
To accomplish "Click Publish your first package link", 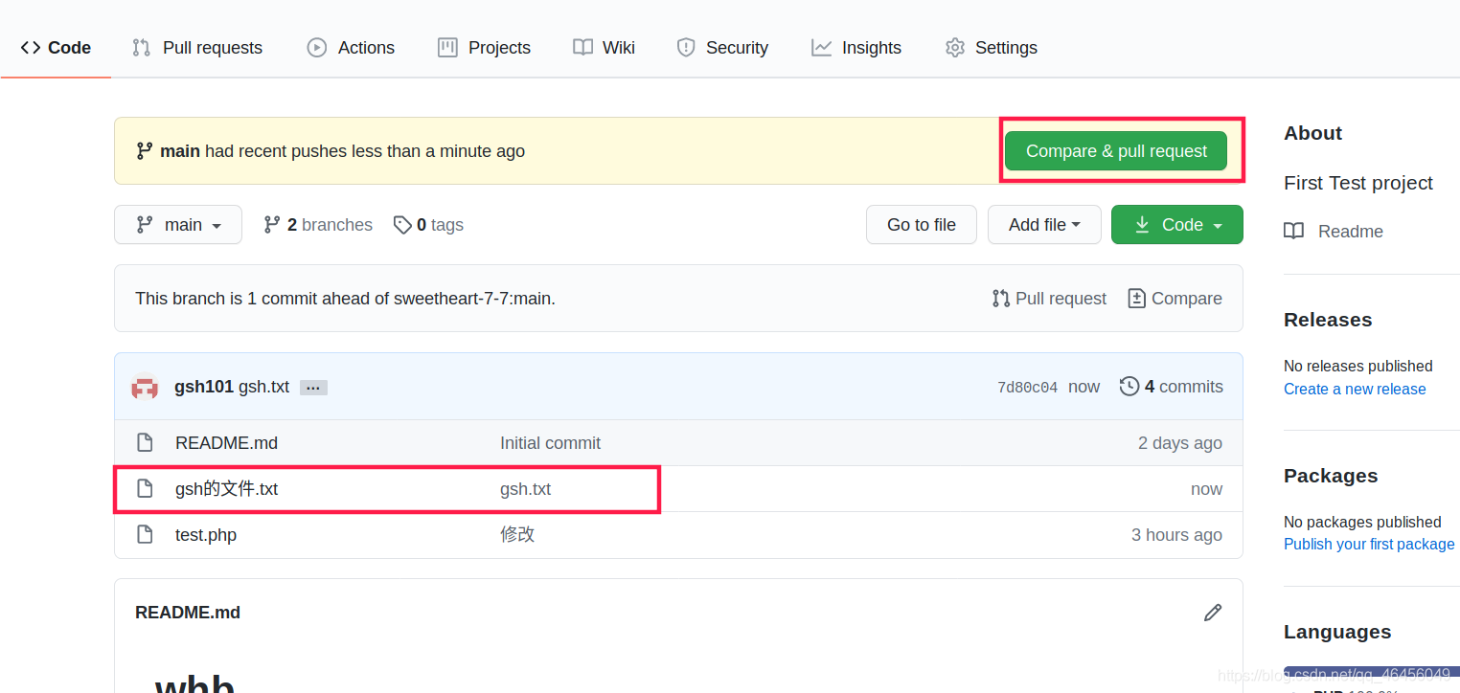I will pyautogui.click(x=1369, y=545).
